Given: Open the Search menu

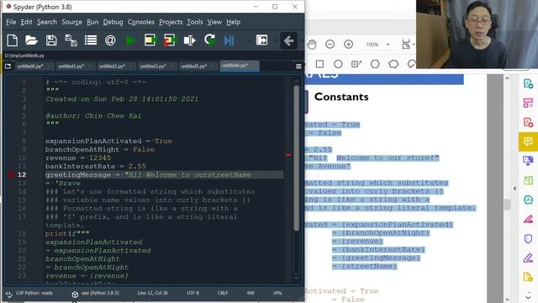Looking at the screenshot, I should [47, 22].
